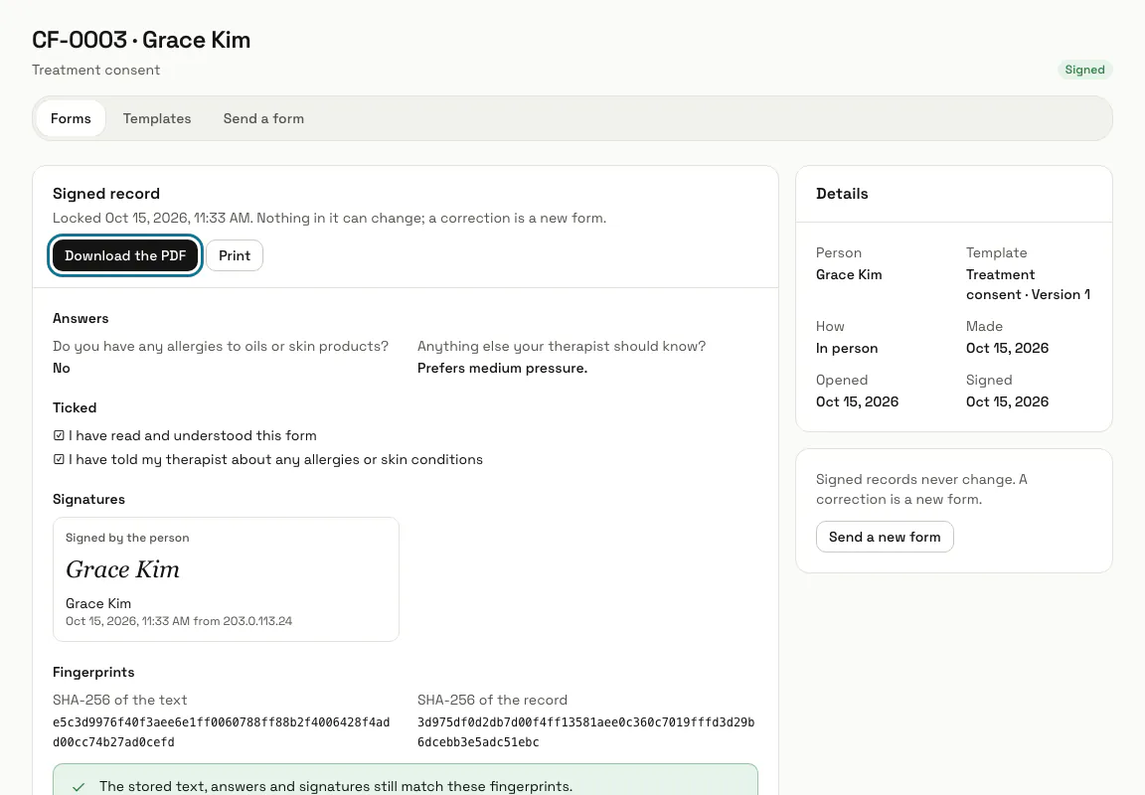Click the How value 'In person'
The image size is (1145, 795).
click(x=847, y=348)
